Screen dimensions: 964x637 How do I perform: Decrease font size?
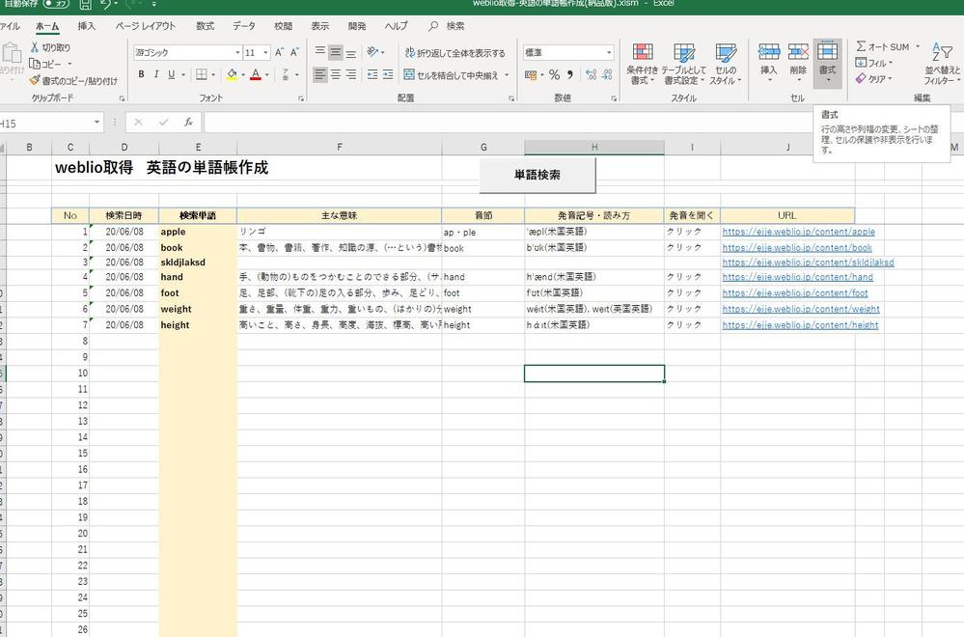294,53
